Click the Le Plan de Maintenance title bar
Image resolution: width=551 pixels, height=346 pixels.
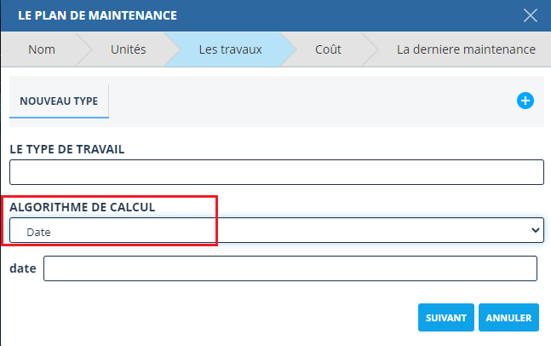pyautogui.click(x=255, y=14)
